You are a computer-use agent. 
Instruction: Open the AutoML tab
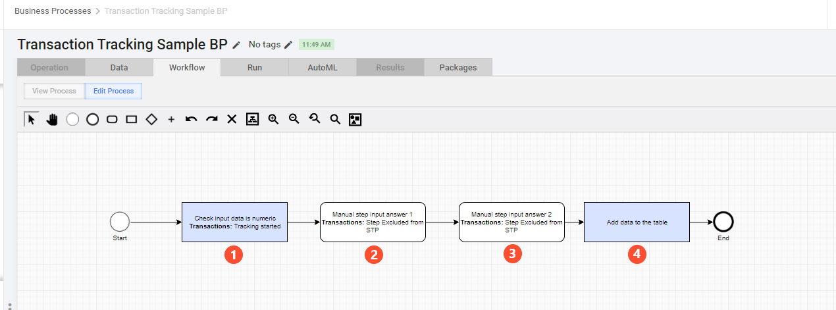[323, 67]
